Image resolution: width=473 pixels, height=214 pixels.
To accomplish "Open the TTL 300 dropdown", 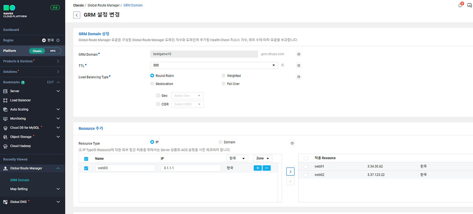I will coord(214,65).
